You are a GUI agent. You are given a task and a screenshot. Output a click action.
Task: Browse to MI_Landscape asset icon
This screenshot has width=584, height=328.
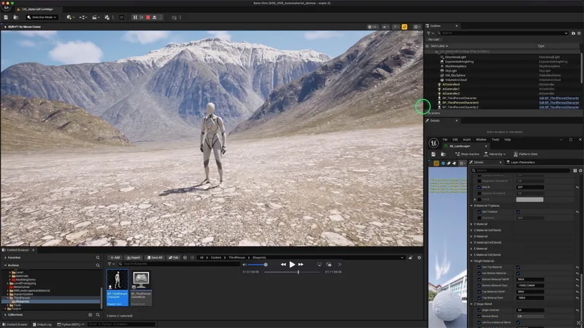pos(443,154)
